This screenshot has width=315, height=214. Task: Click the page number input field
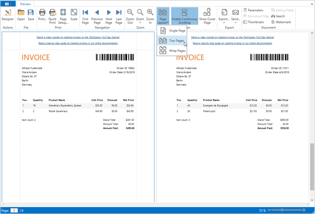[x=15, y=211]
